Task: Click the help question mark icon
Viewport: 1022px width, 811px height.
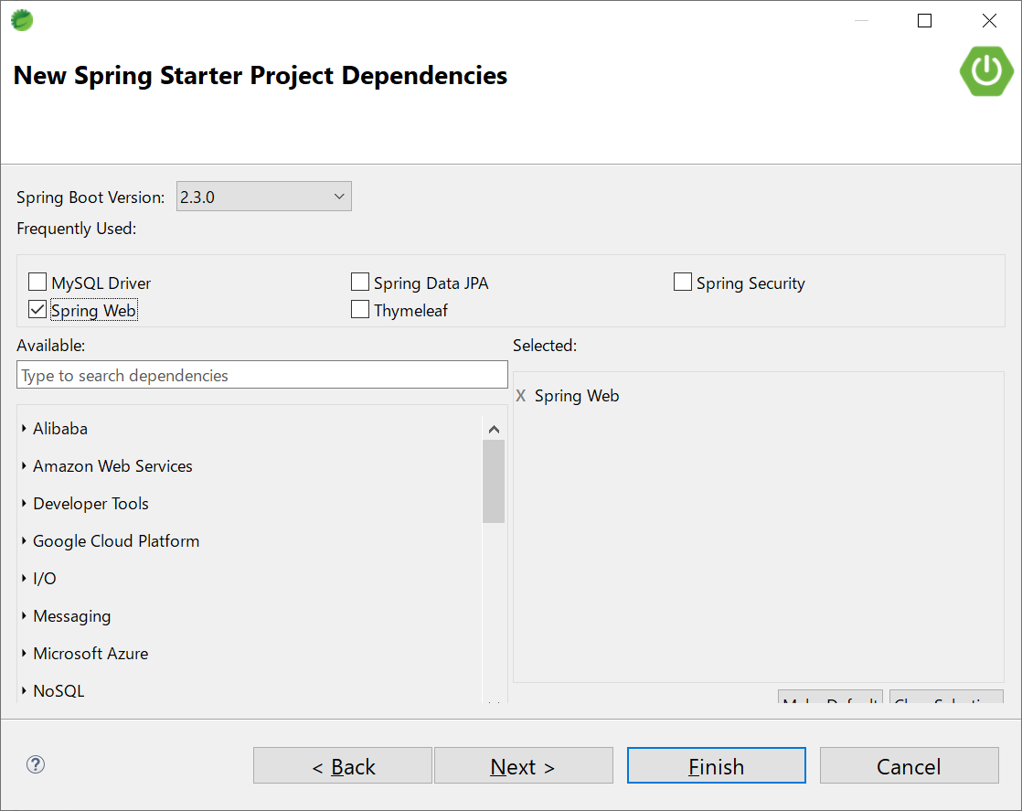Action: tap(36, 764)
